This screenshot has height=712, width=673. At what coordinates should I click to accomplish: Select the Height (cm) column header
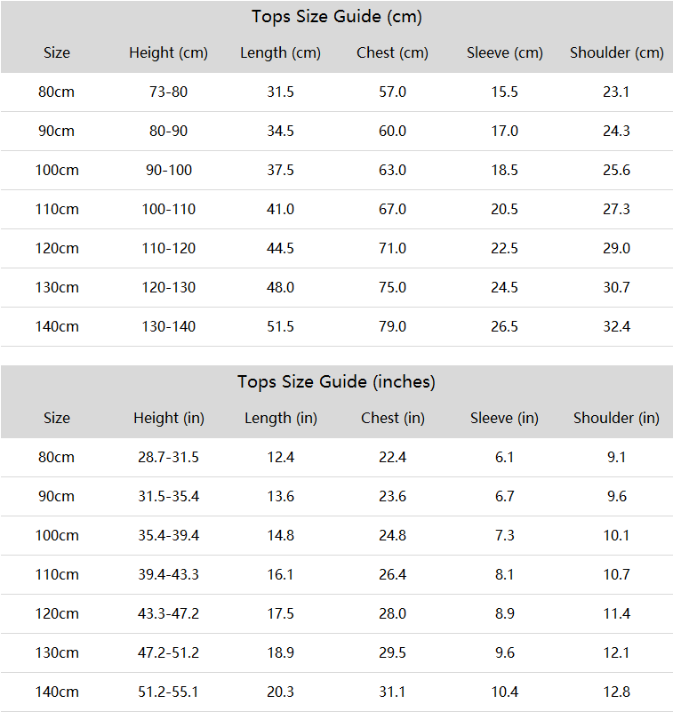pyautogui.click(x=169, y=53)
